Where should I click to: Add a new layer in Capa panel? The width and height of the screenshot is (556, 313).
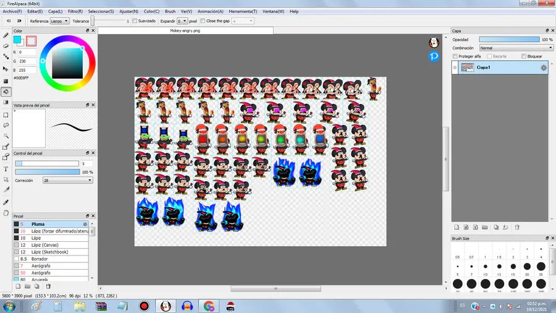point(457,227)
